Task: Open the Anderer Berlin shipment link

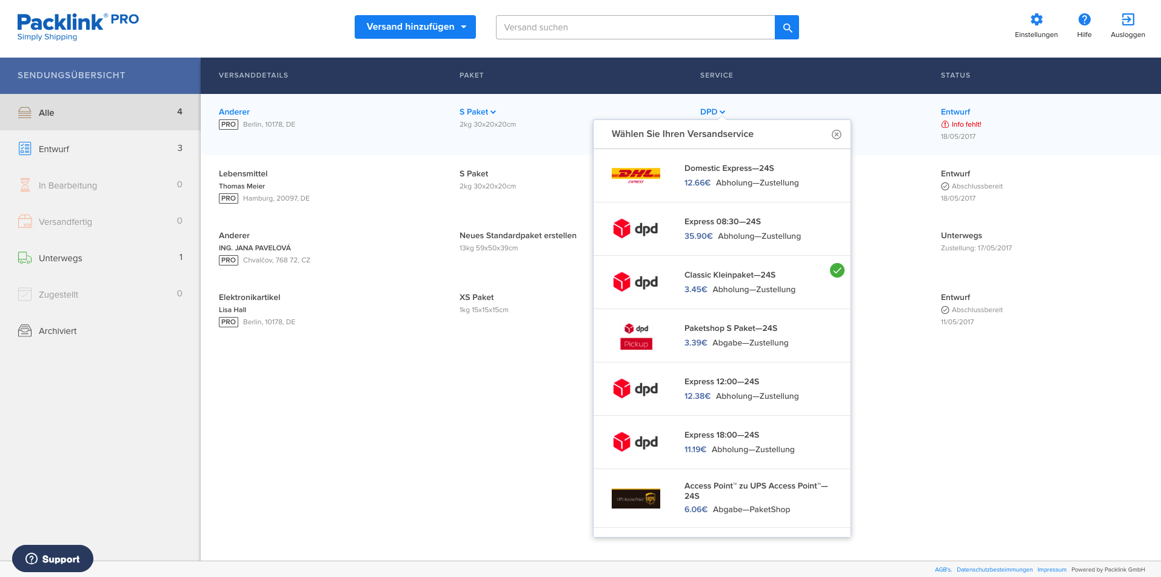Action: pyautogui.click(x=234, y=112)
